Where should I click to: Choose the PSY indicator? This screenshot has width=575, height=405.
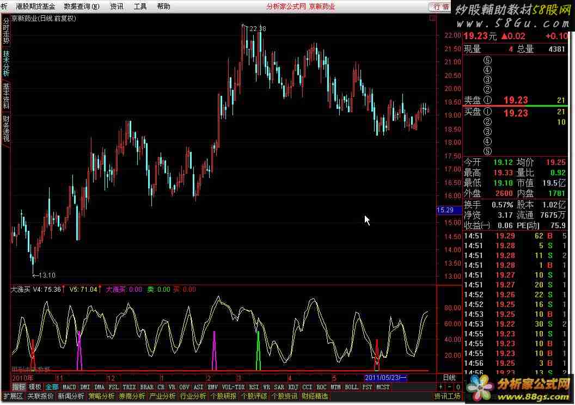coord(367,386)
